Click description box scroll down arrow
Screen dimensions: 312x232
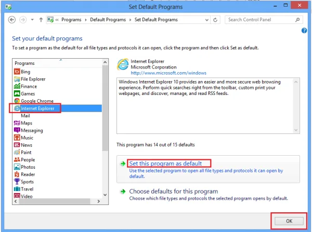point(296,130)
